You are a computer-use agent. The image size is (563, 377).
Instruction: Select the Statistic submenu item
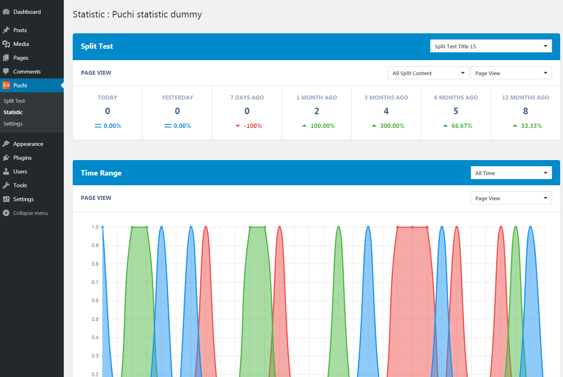13,112
